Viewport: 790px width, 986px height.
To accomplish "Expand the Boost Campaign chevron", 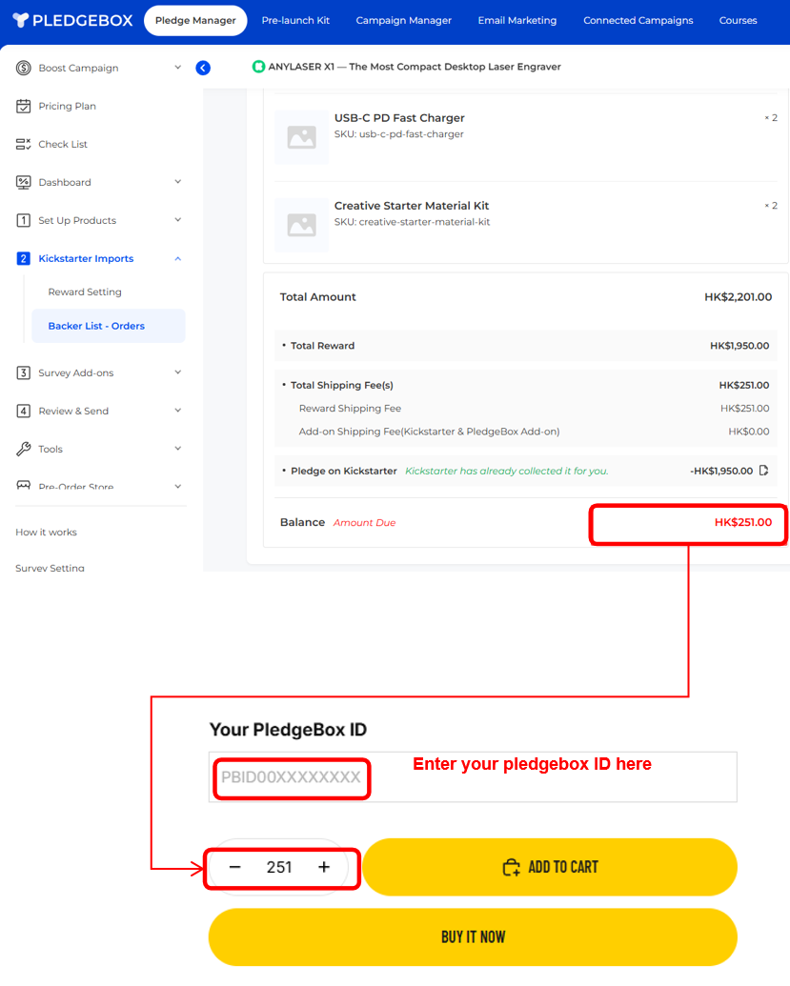I will (x=178, y=68).
